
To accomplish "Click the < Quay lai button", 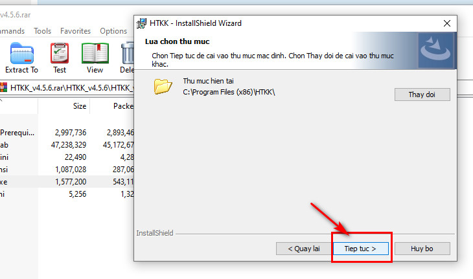I will point(304,249).
